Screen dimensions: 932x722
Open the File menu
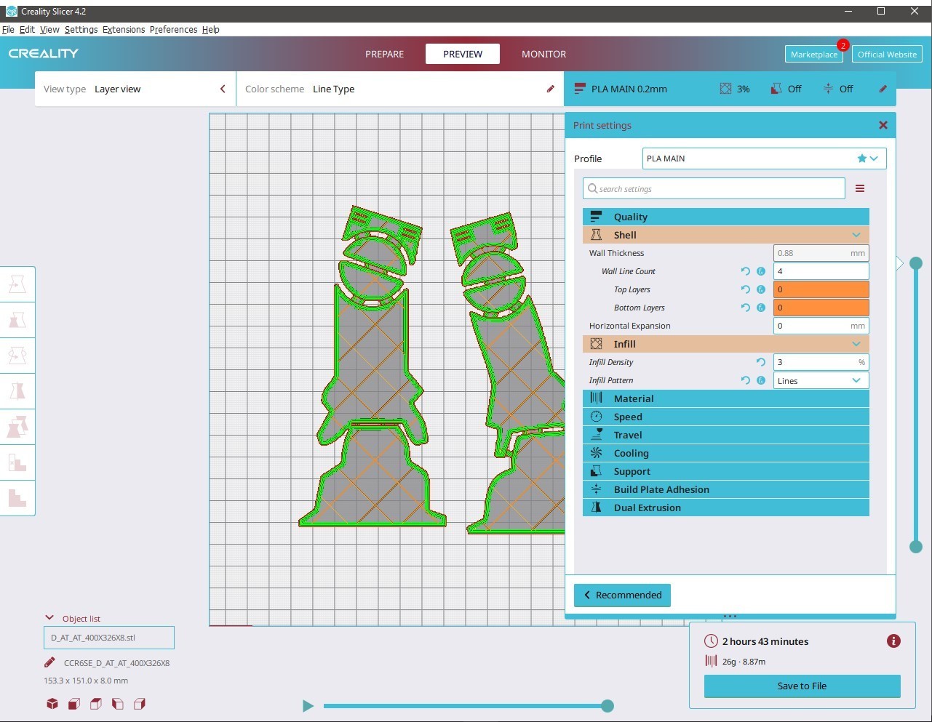pyautogui.click(x=8, y=30)
